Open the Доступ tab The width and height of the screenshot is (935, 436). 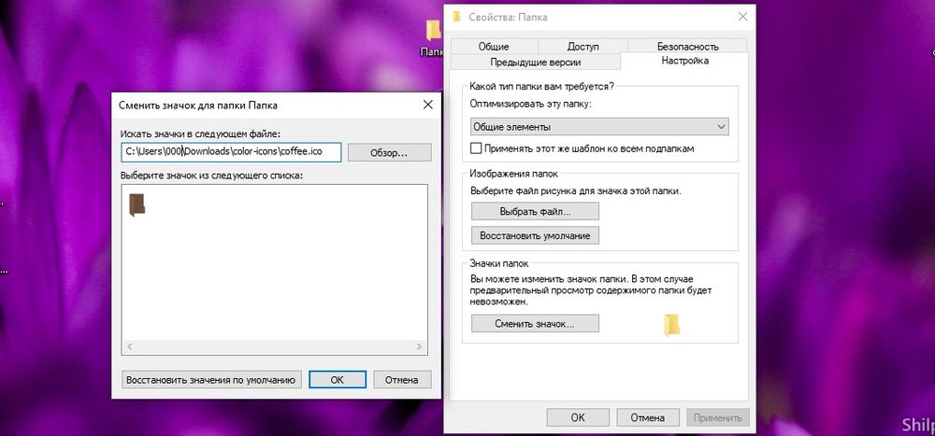[583, 46]
